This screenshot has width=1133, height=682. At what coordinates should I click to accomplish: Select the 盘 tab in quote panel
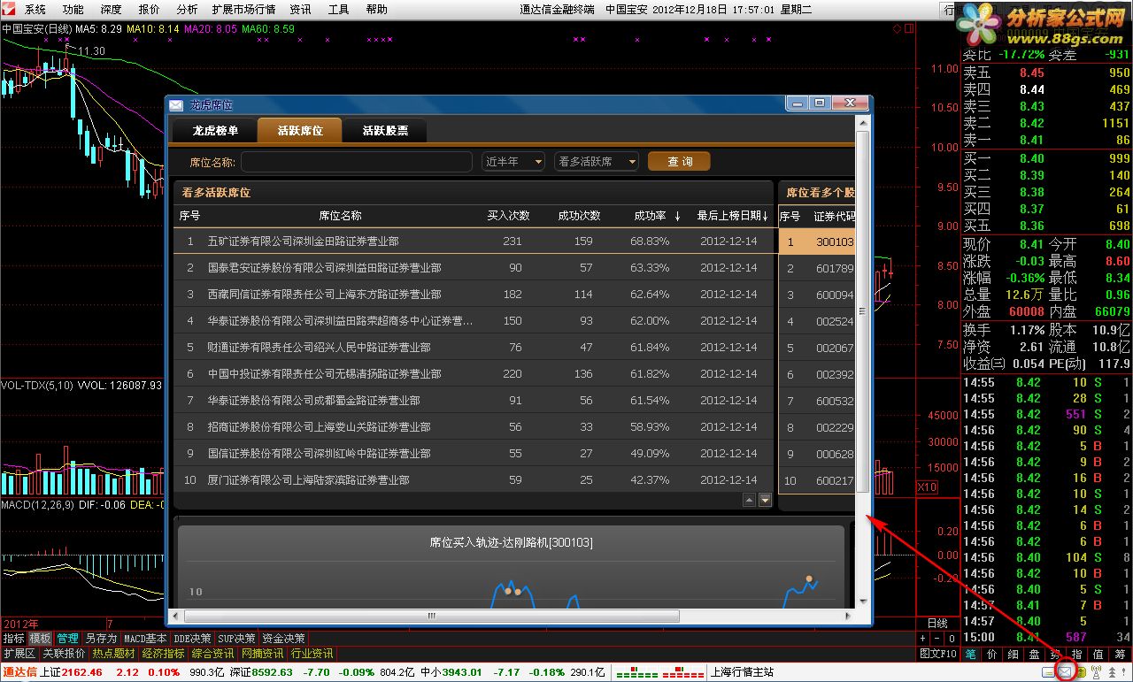coord(1035,655)
